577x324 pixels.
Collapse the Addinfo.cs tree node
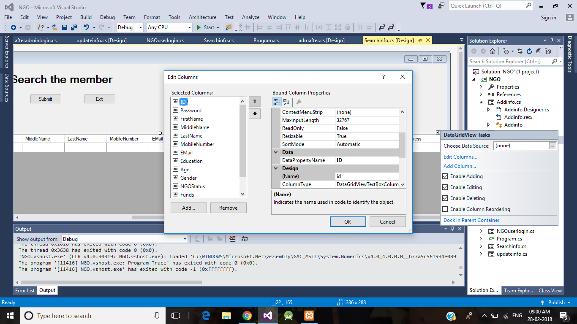[481, 102]
